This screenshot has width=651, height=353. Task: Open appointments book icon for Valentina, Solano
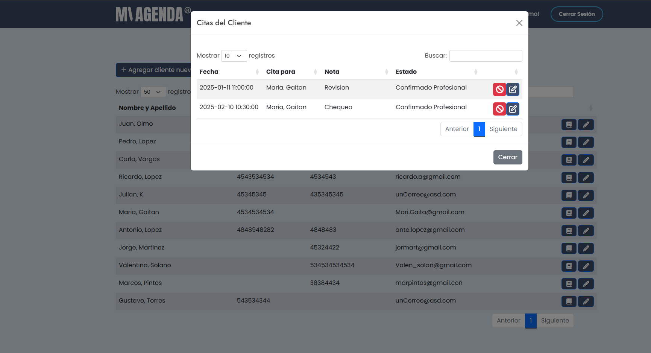(x=569, y=266)
